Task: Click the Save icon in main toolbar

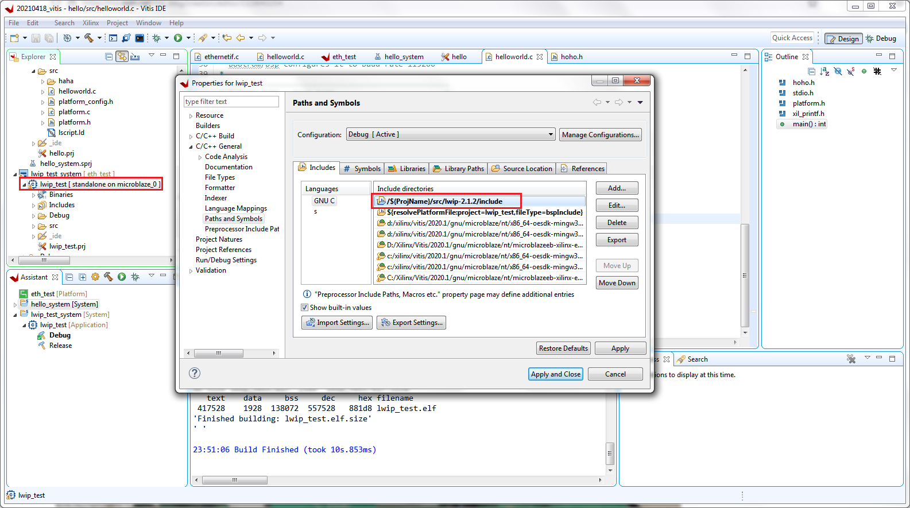Action: pyautogui.click(x=36, y=38)
